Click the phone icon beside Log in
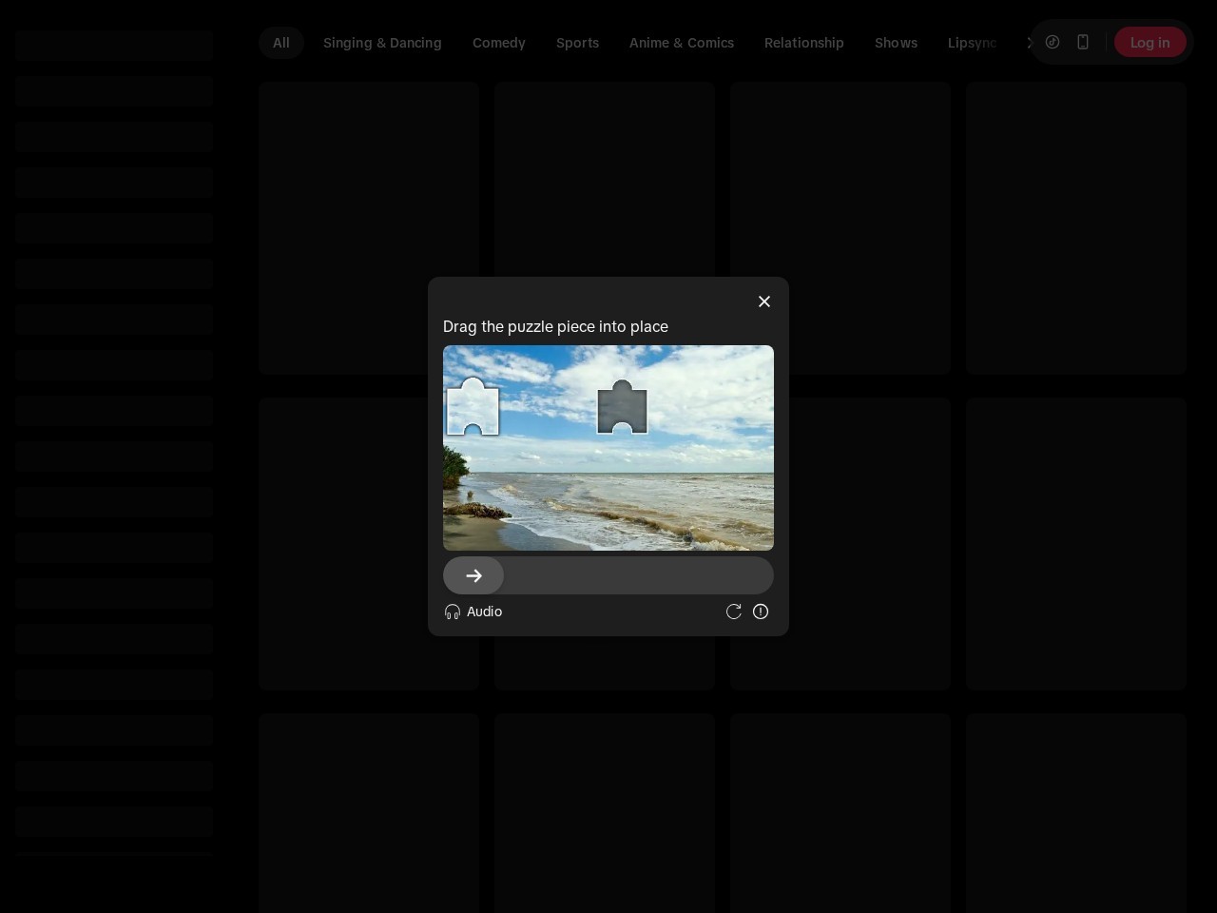Image resolution: width=1217 pixels, height=913 pixels. pyautogui.click(x=1083, y=42)
